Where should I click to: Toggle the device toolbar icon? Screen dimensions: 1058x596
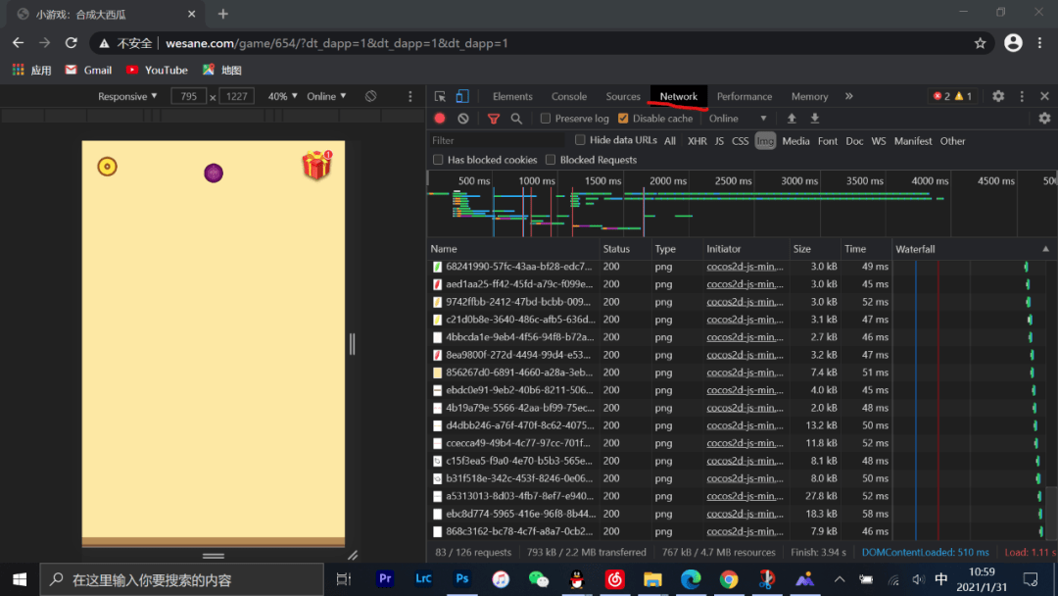coord(462,96)
